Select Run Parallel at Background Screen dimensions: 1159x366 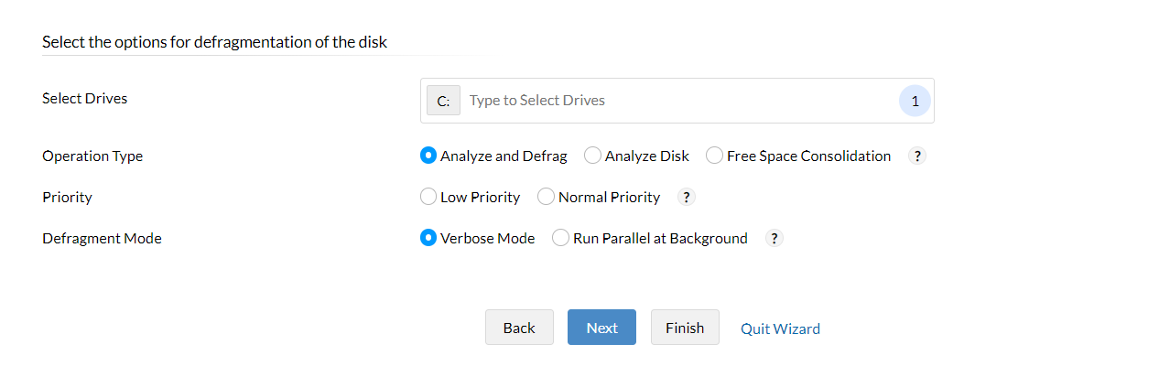click(x=560, y=239)
